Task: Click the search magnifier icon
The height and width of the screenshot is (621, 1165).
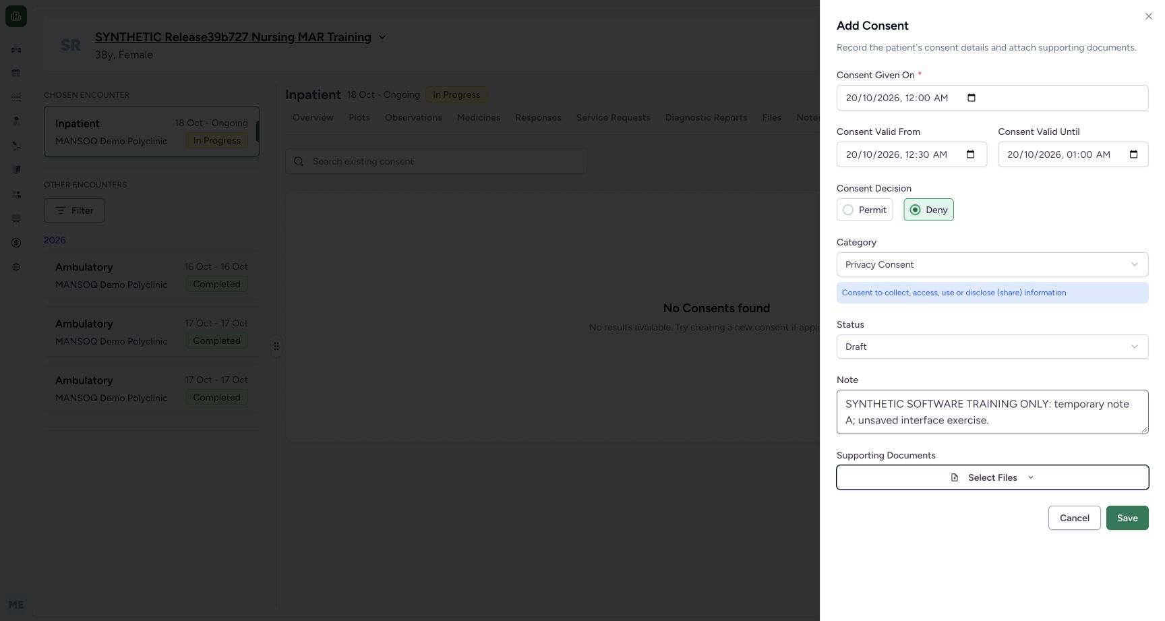Action: tap(299, 161)
